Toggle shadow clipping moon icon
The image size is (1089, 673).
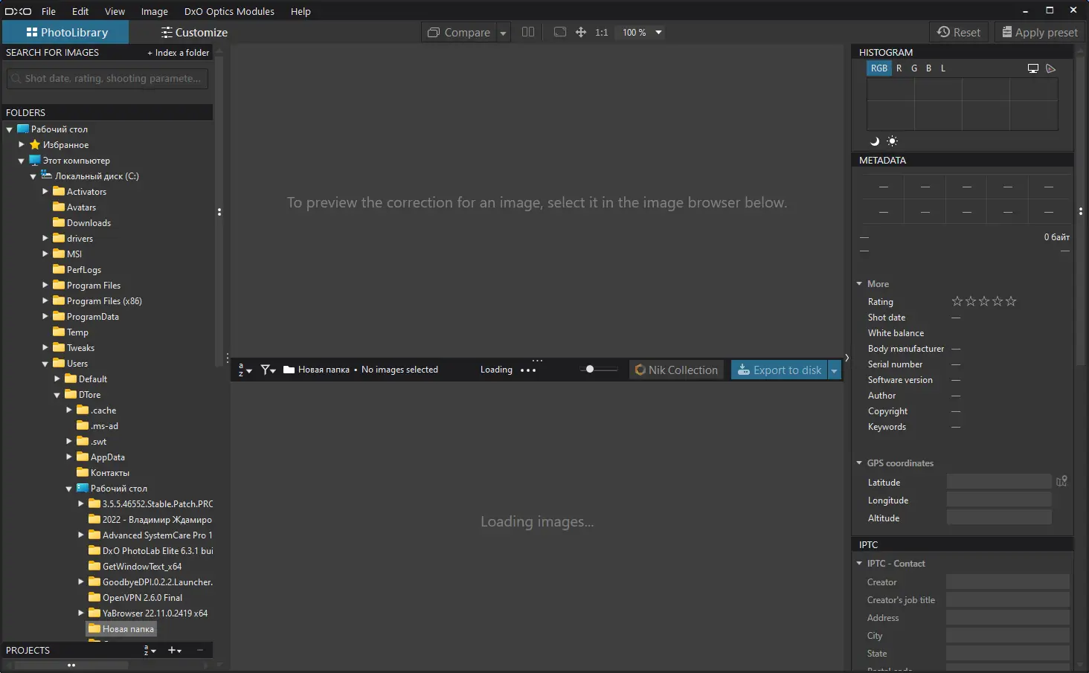(875, 141)
